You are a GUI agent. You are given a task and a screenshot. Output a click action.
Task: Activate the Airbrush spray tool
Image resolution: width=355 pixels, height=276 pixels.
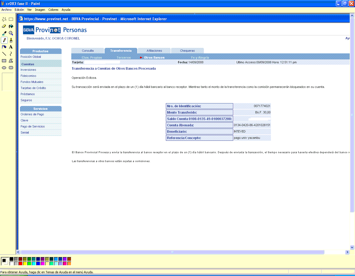4,47
